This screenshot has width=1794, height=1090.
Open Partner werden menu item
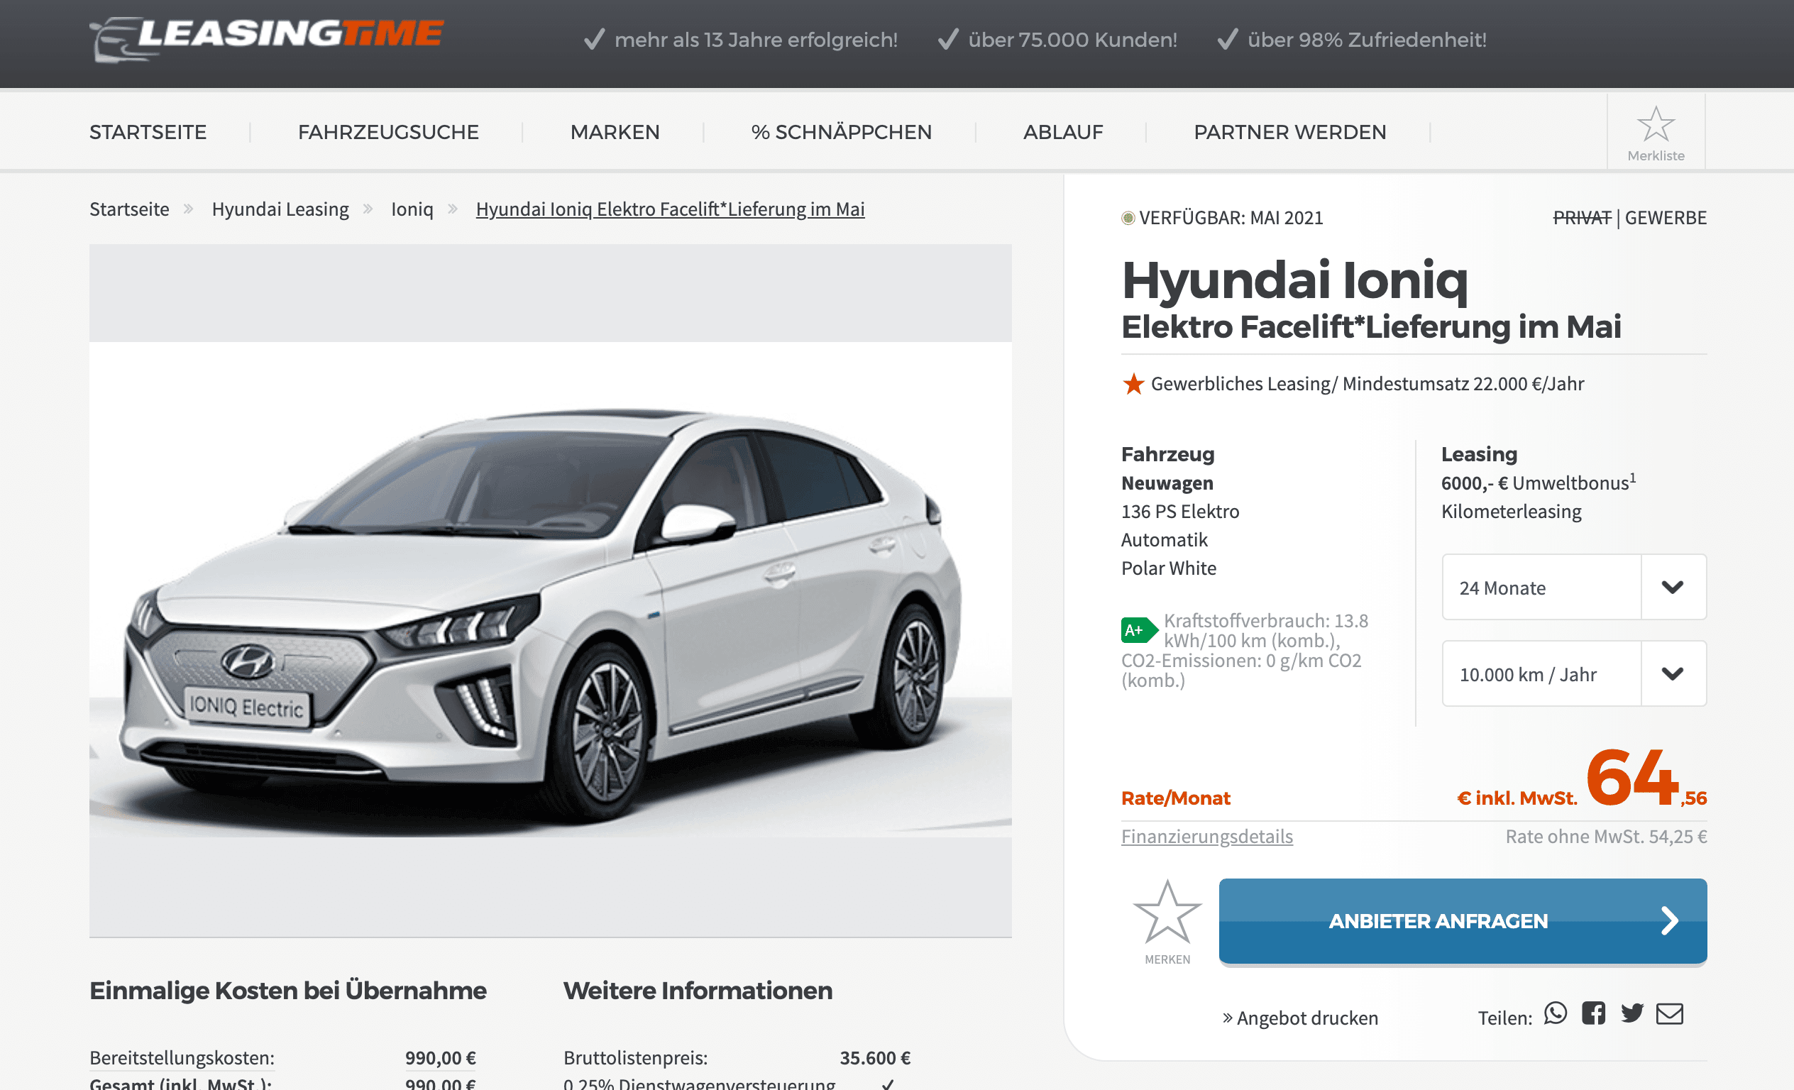point(1289,133)
